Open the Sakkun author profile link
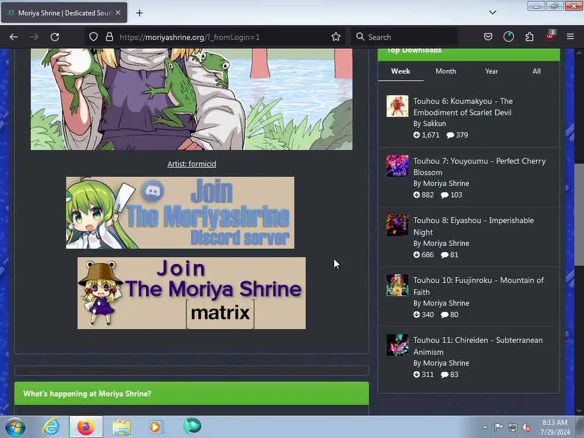This screenshot has height=438, width=584. point(434,123)
